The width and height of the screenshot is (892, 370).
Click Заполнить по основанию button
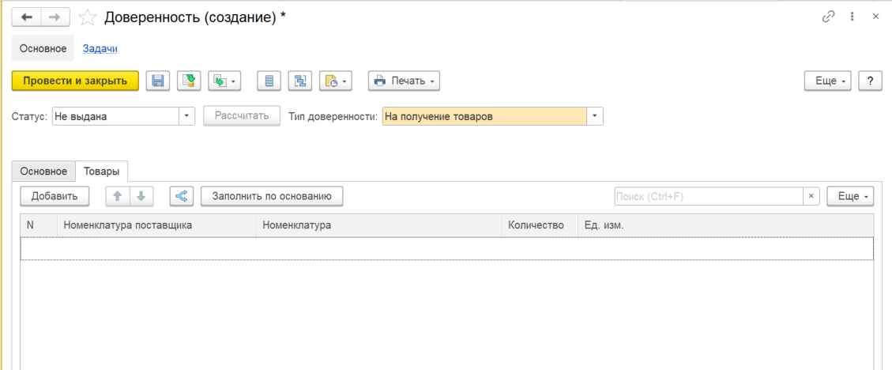point(272,196)
